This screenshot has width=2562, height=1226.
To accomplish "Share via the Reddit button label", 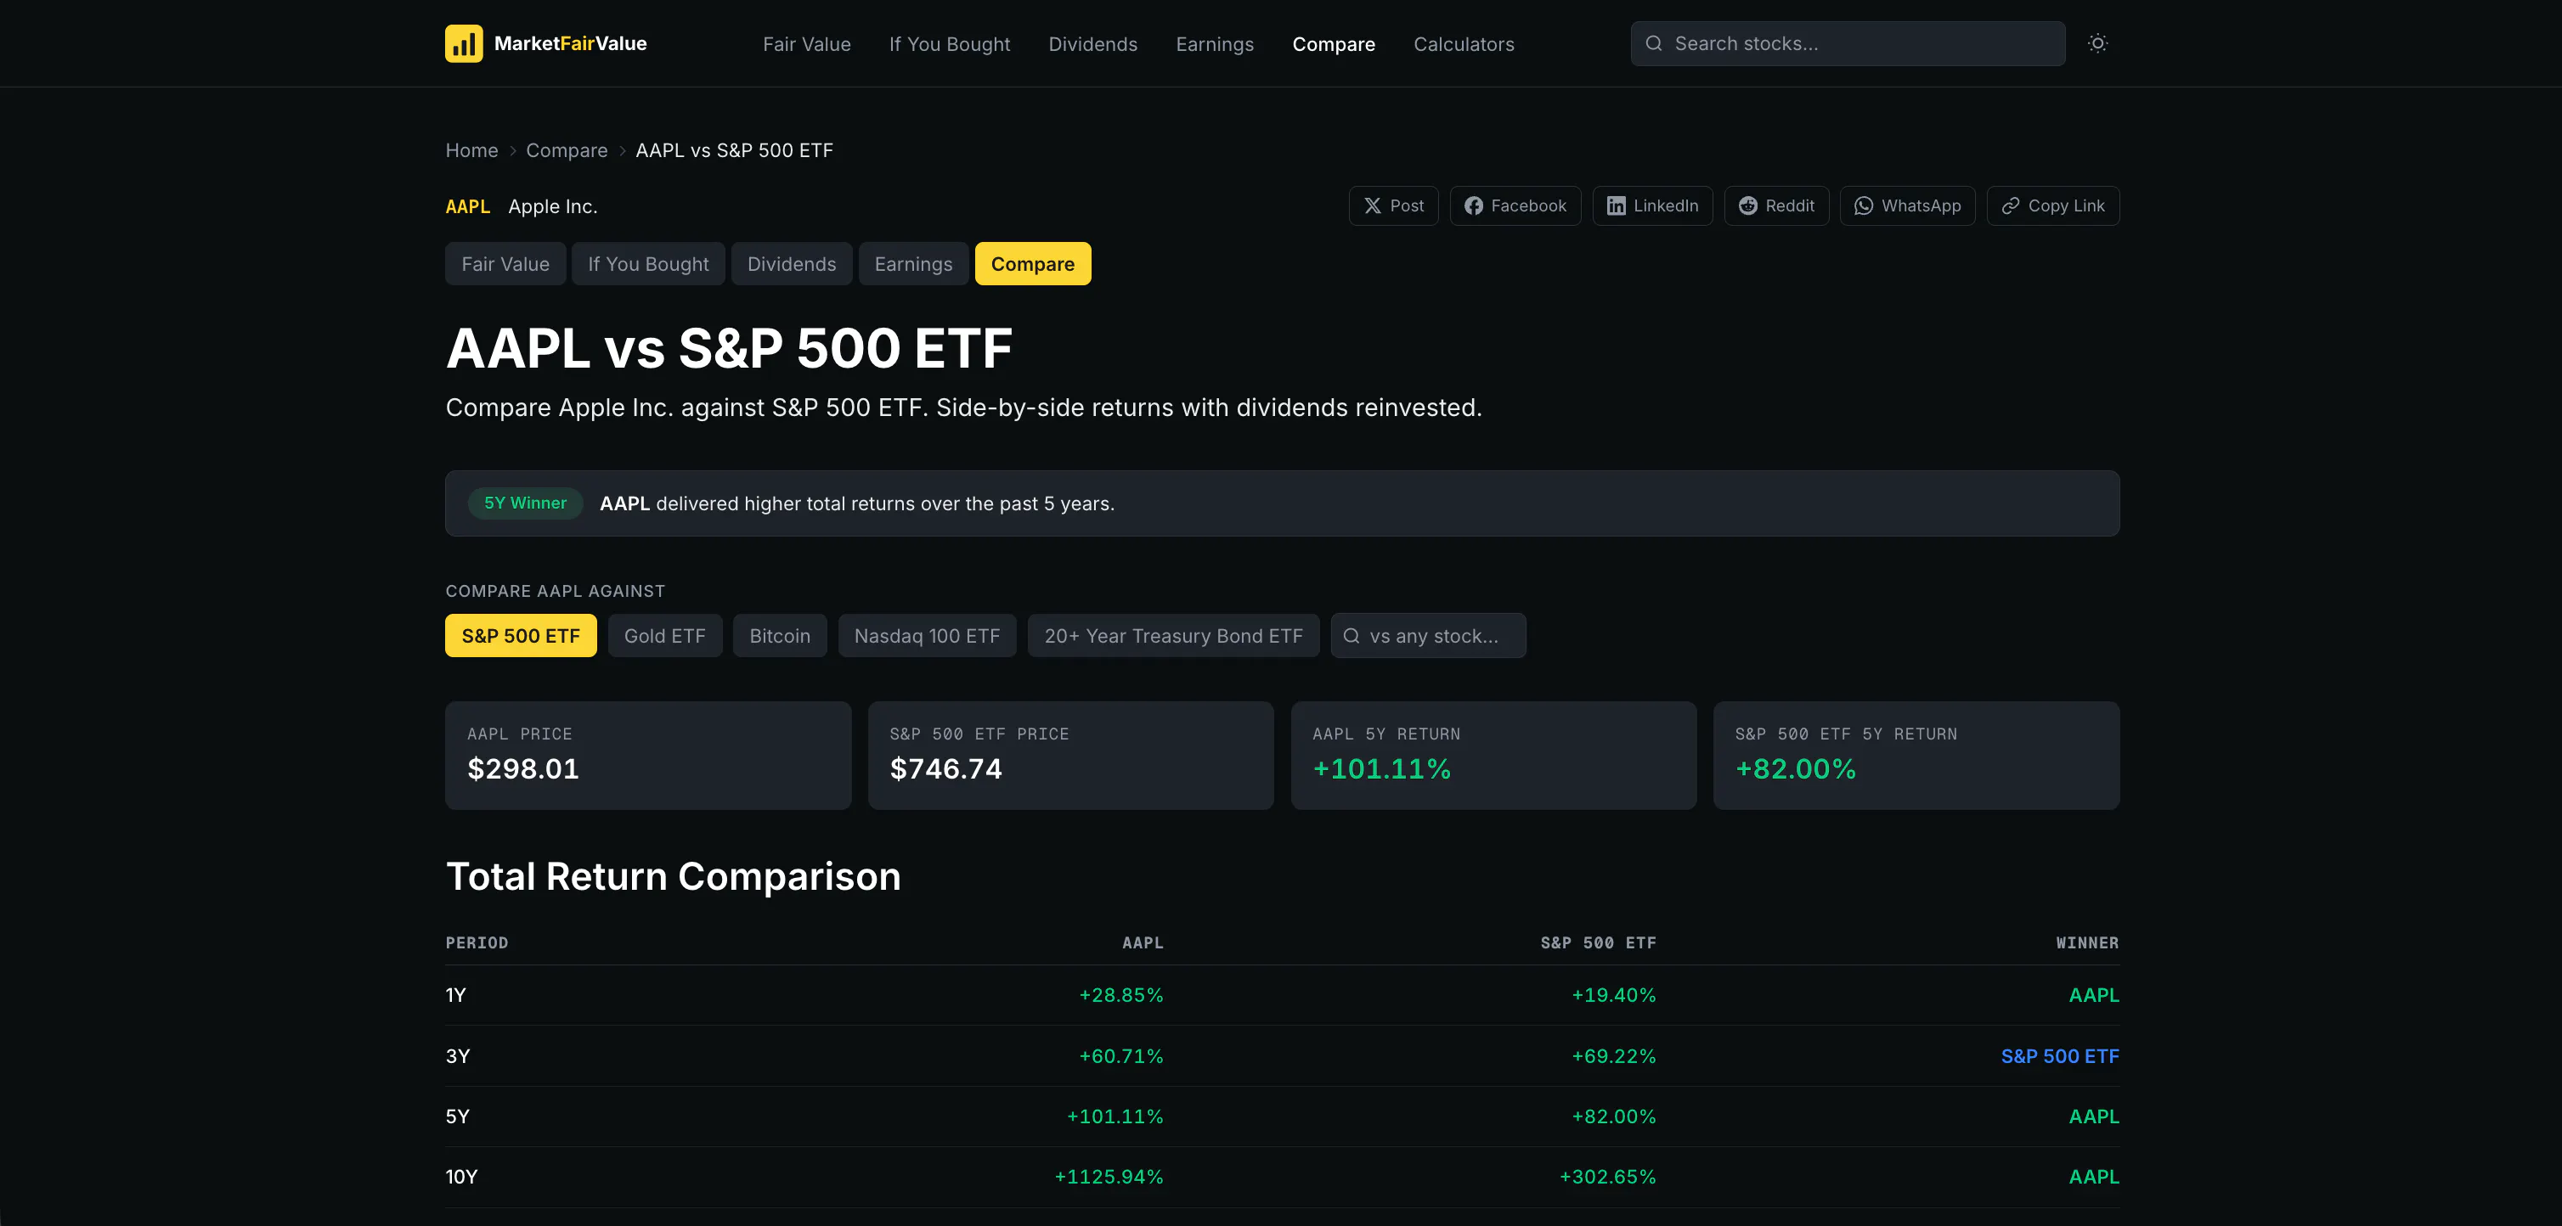I will click(1790, 205).
